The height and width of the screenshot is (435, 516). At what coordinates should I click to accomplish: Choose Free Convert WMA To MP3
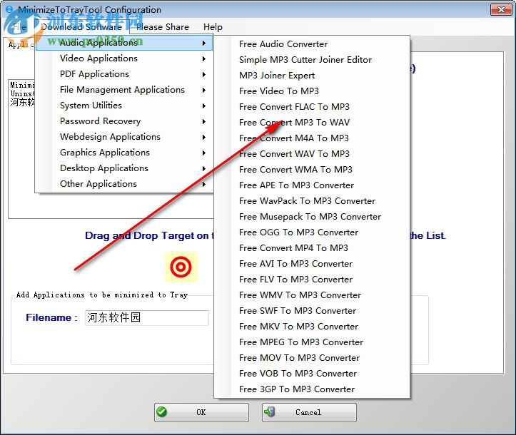point(312,170)
